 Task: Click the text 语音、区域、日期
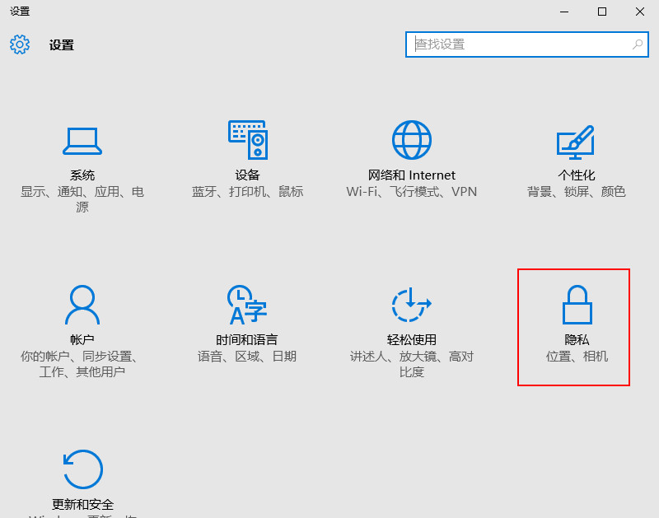[247, 357]
